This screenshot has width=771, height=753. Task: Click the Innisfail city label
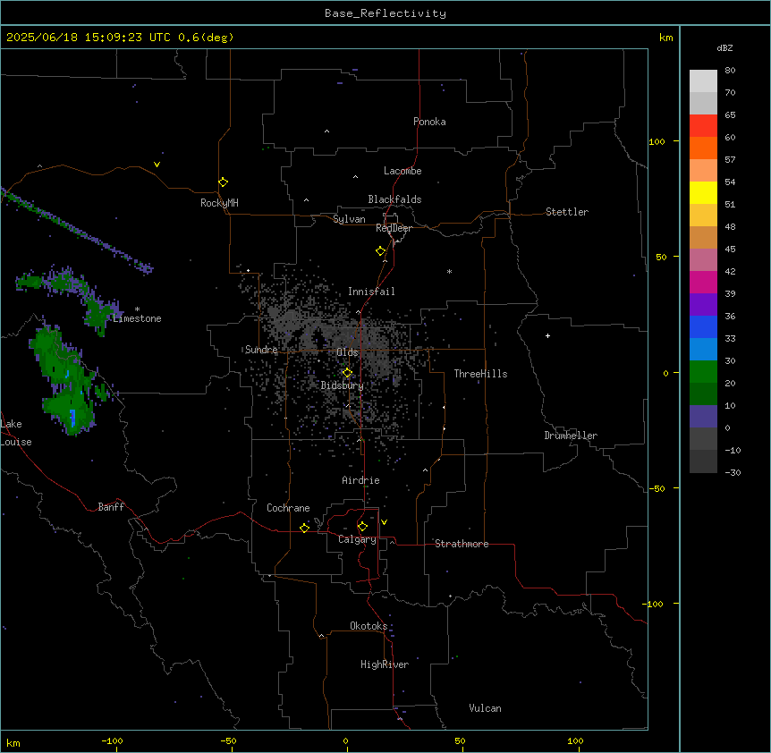coord(371,292)
